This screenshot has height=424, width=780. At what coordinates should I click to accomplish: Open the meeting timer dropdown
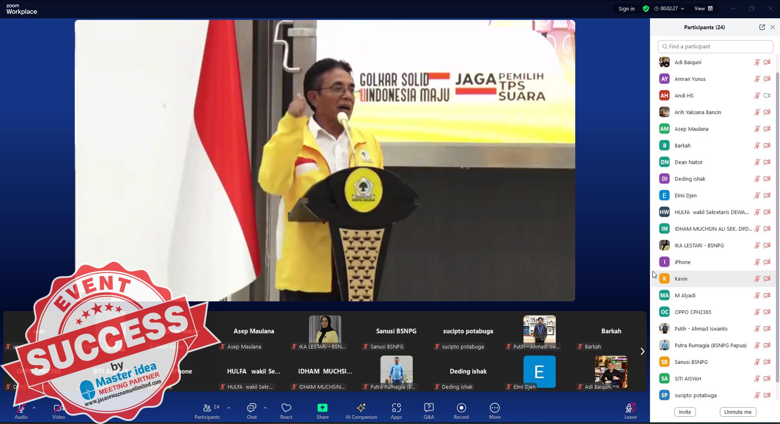(x=682, y=9)
